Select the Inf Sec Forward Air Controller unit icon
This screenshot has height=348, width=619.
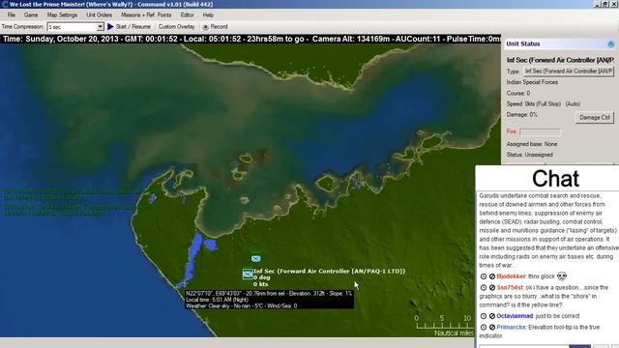pos(248,274)
